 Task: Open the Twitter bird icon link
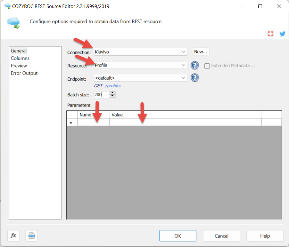pos(282,34)
